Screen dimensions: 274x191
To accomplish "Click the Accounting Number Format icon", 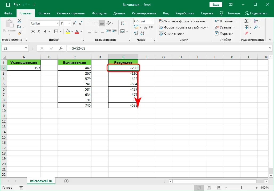I will [136, 27].
